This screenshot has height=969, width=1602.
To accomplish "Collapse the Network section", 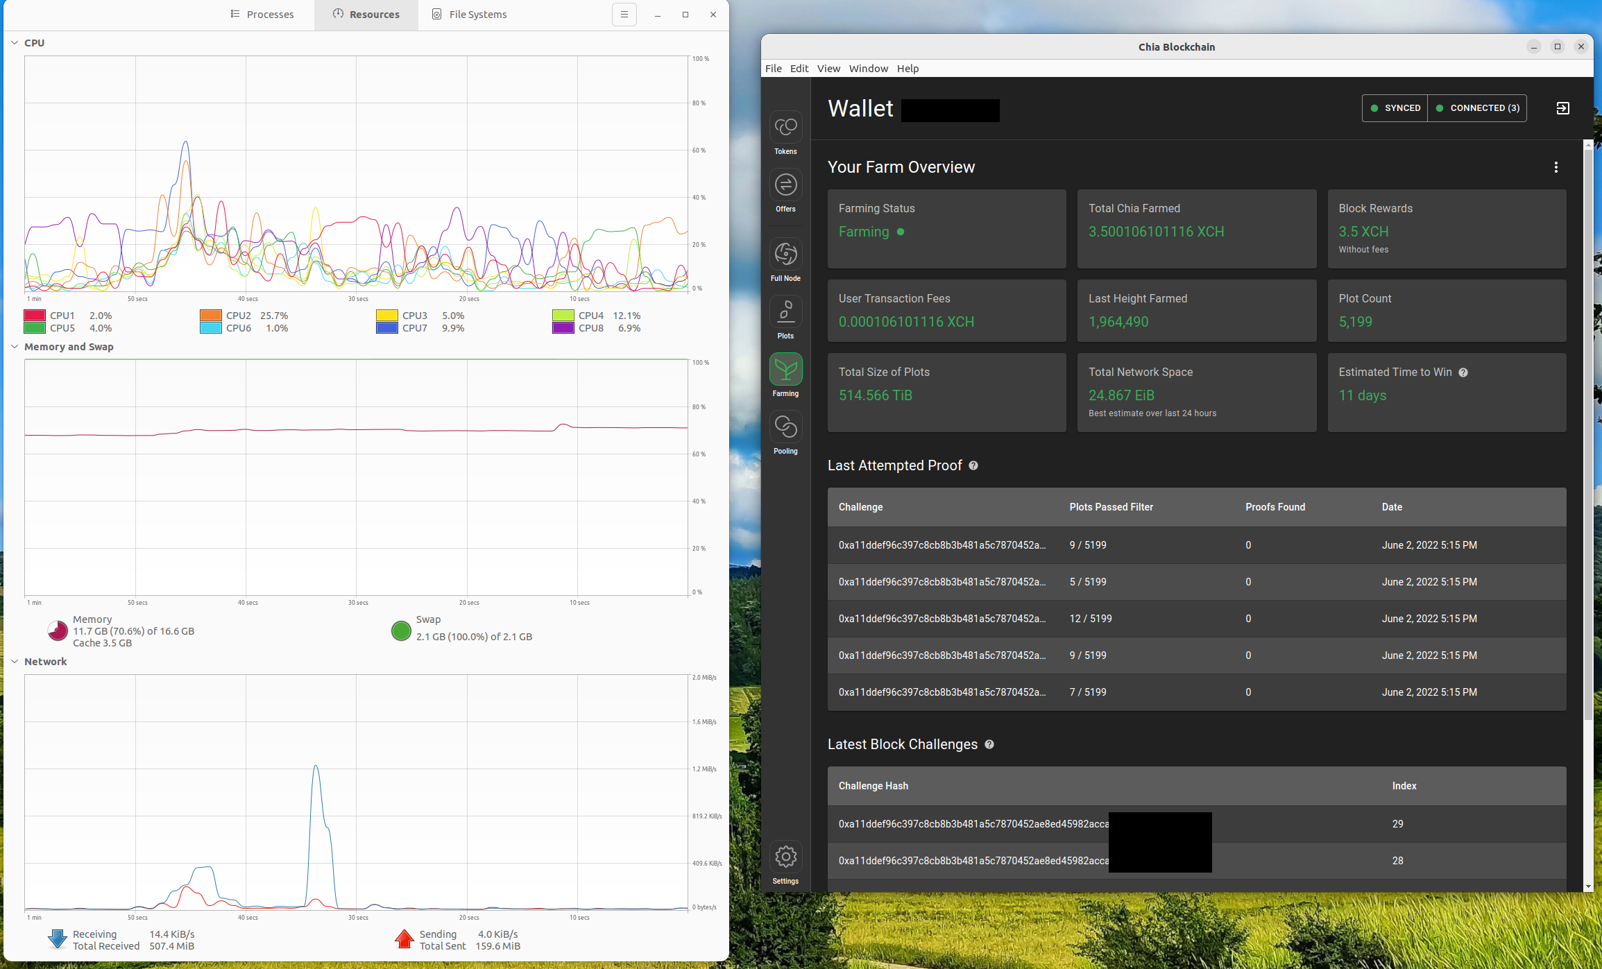I will coord(15,662).
